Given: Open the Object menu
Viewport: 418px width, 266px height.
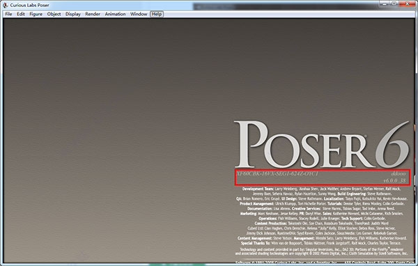Looking at the screenshot, I should [x=54, y=14].
